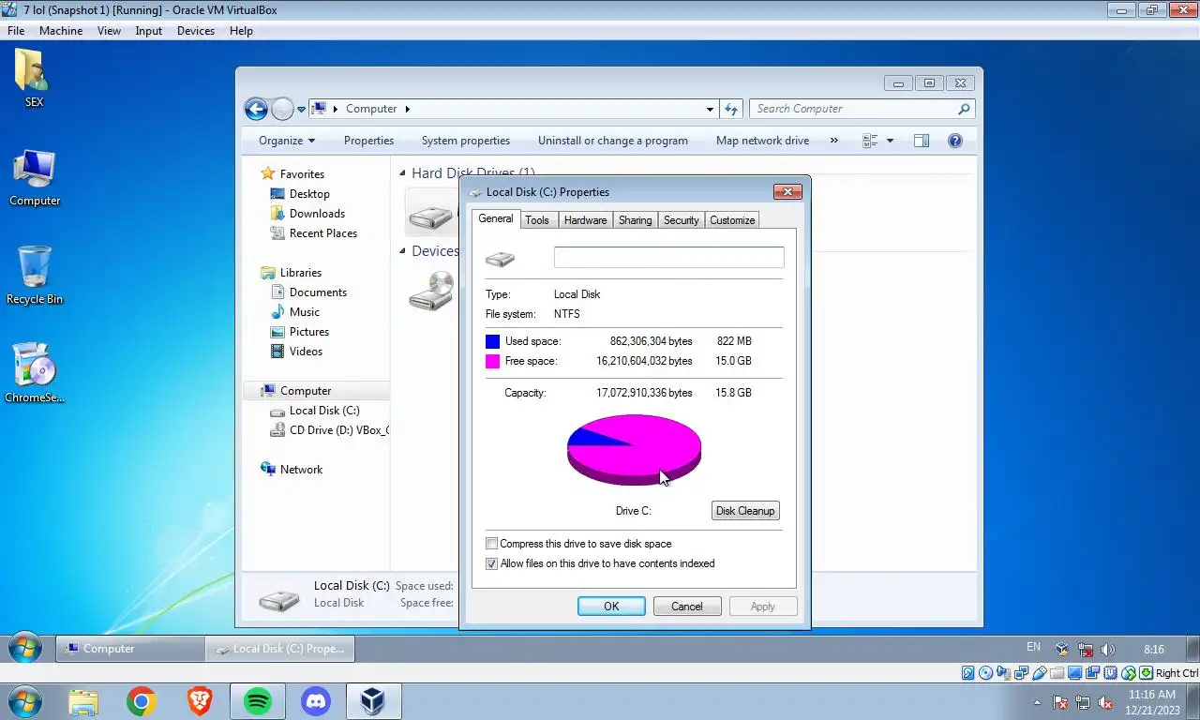Switch to the Sharing tab

coord(635,220)
